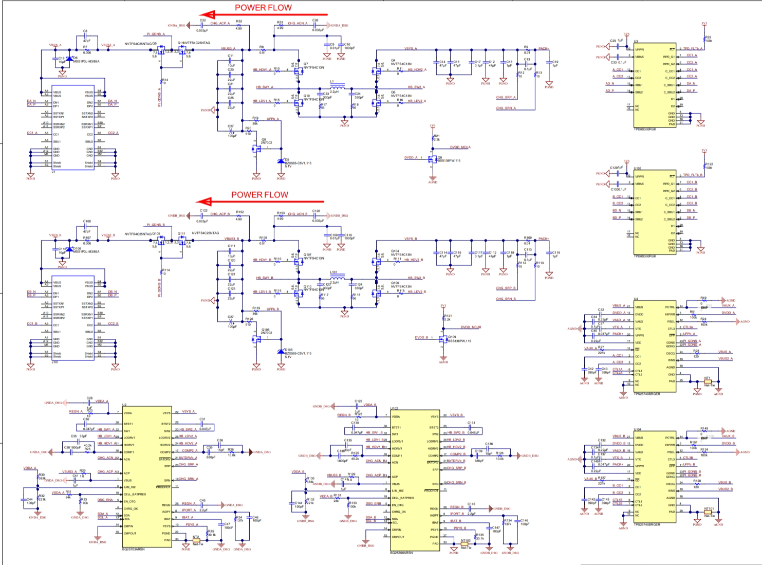
Task: Click the BQ25700ARSN part number text
Action: (x=401, y=553)
